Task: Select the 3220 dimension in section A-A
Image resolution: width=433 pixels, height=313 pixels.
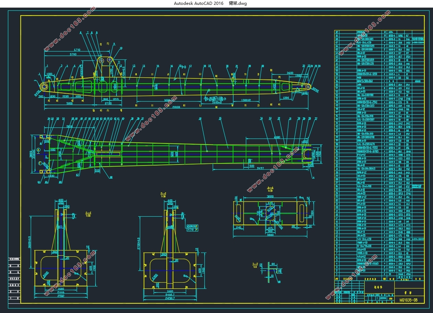Action: (270, 196)
